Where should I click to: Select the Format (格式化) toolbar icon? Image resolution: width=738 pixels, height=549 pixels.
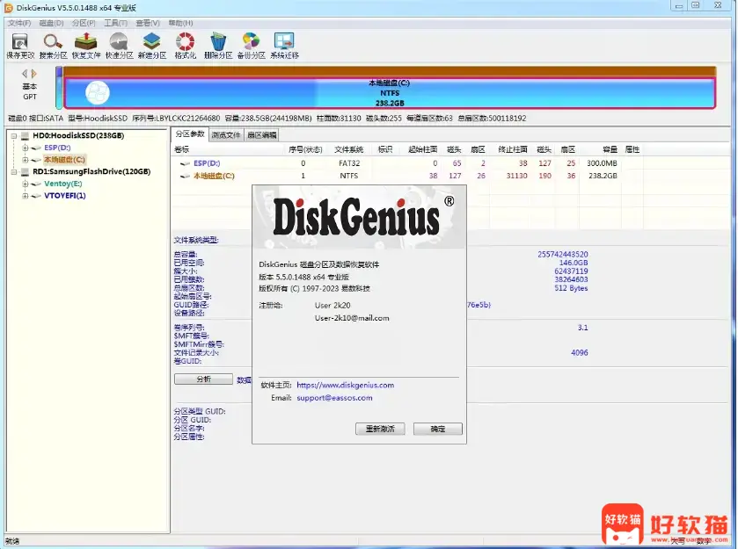coord(185,46)
